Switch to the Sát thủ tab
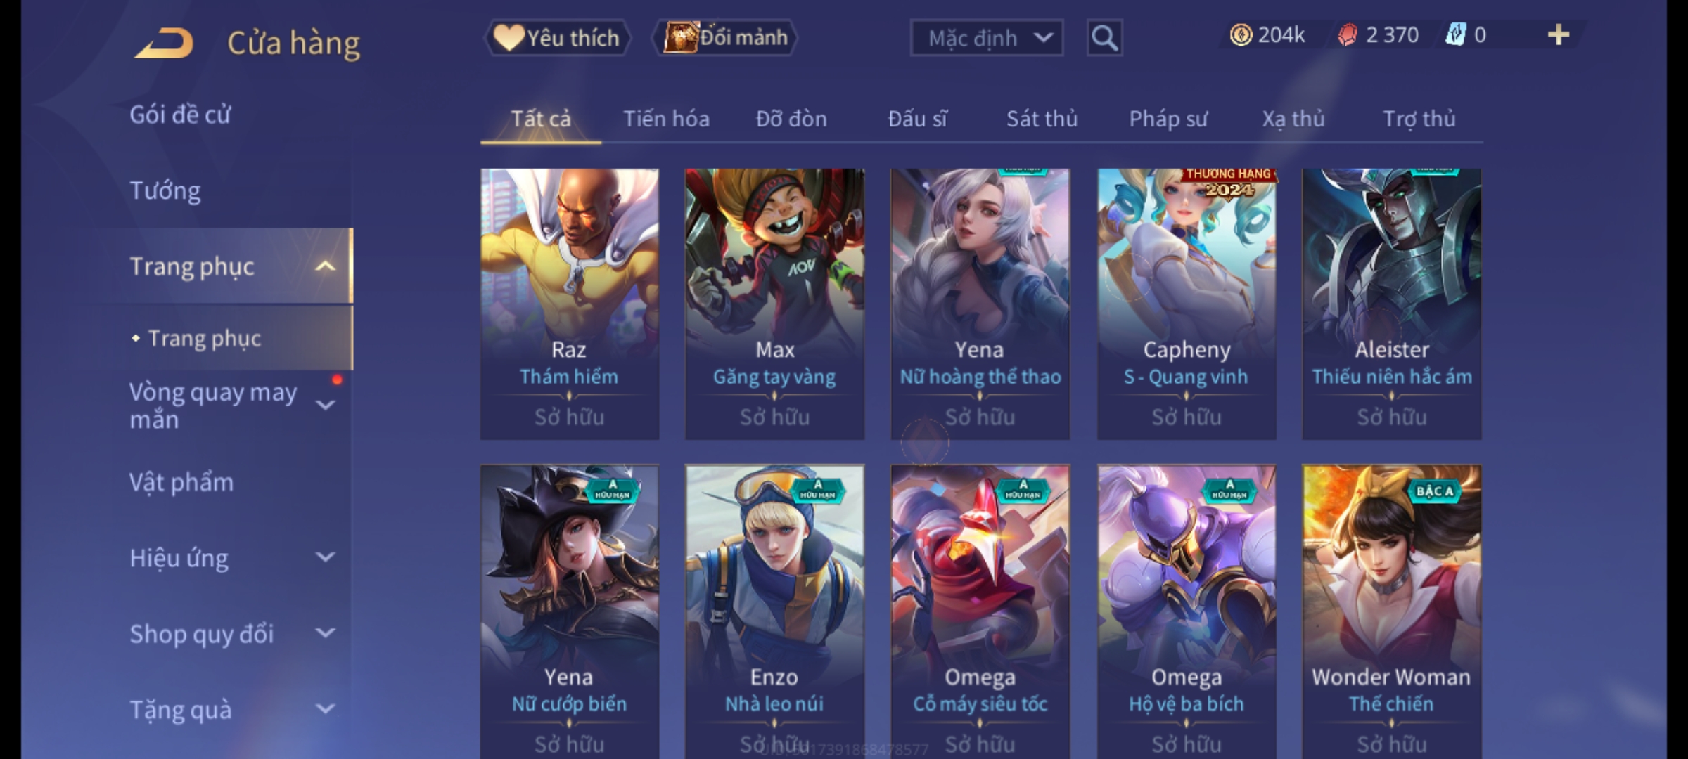Screen dimensions: 1688x759 [x=1042, y=119]
